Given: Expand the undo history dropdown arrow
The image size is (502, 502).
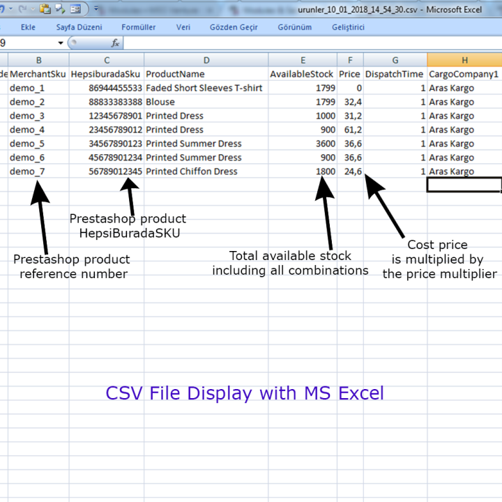Looking at the screenshot, I should pyautogui.click(x=11, y=9).
